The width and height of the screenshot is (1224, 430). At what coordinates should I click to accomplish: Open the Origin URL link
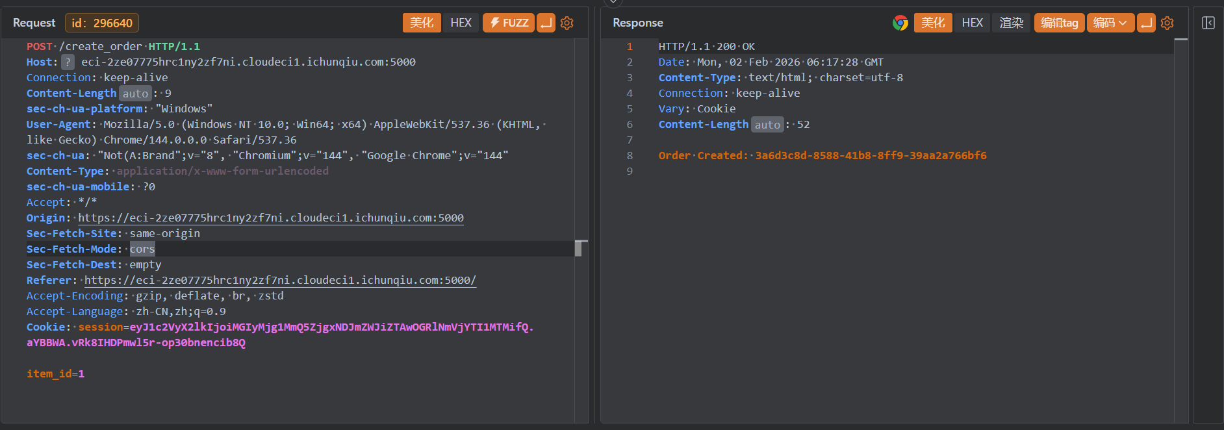click(x=271, y=218)
